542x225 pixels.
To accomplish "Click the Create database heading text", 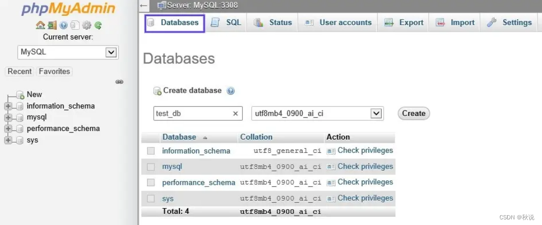I will tap(192, 91).
